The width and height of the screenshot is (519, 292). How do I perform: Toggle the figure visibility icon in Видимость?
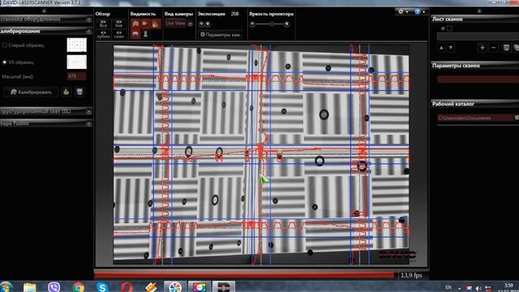tap(145, 34)
